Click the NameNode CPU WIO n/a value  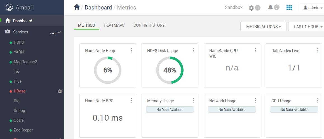[232, 67]
